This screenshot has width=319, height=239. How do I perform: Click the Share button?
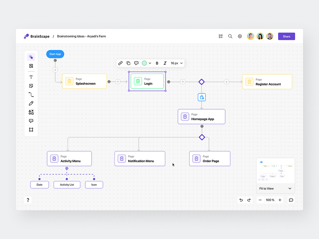coord(286,36)
